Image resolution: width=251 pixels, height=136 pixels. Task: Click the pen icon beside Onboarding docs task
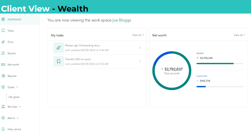click(59, 48)
